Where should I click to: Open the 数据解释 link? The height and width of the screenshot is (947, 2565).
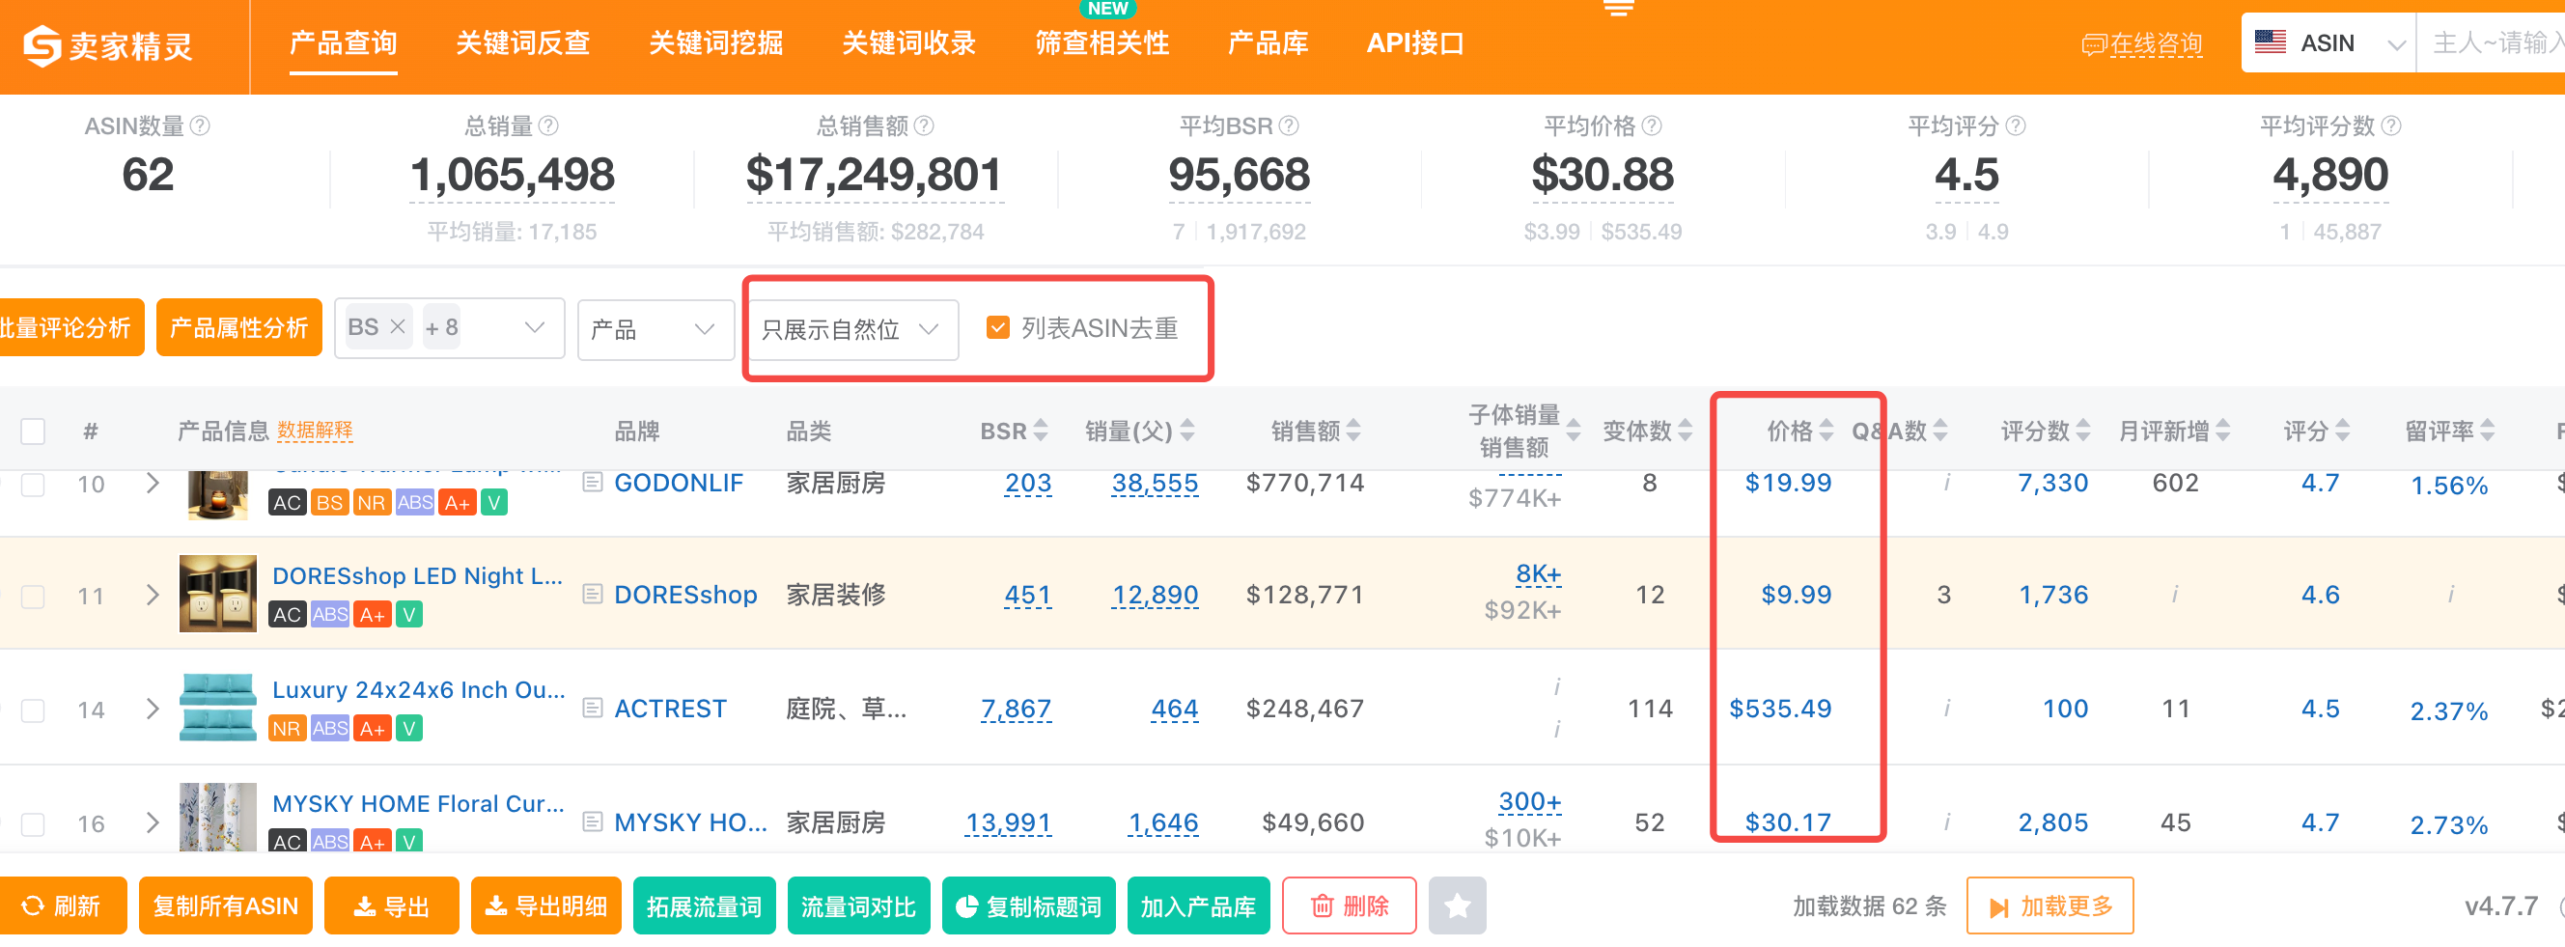click(315, 431)
